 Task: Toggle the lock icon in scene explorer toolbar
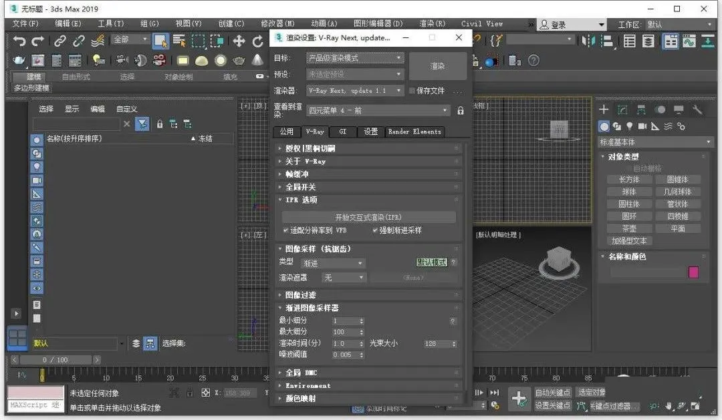pyautogui.click(x=160, y=124)
